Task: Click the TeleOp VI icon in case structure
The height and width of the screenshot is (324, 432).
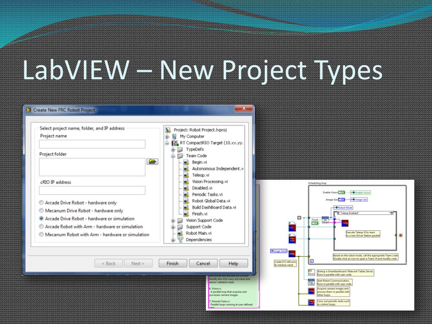Action: [x=345, y=223]
